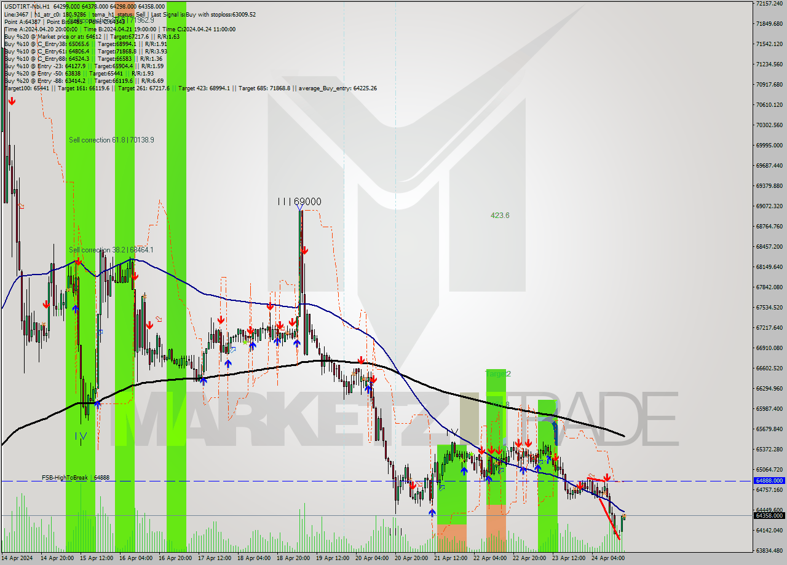Click the '18 Apr 20:00' time axis label
The height and width of the screenshot is (565, 787).
(294, 558)
